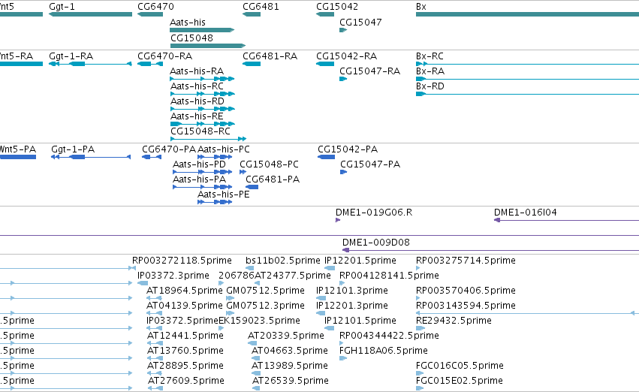The width and height of the screenshot is (639, 392).
Task: Select transcript Bx-RC
Action: click(x=430, y=56)
